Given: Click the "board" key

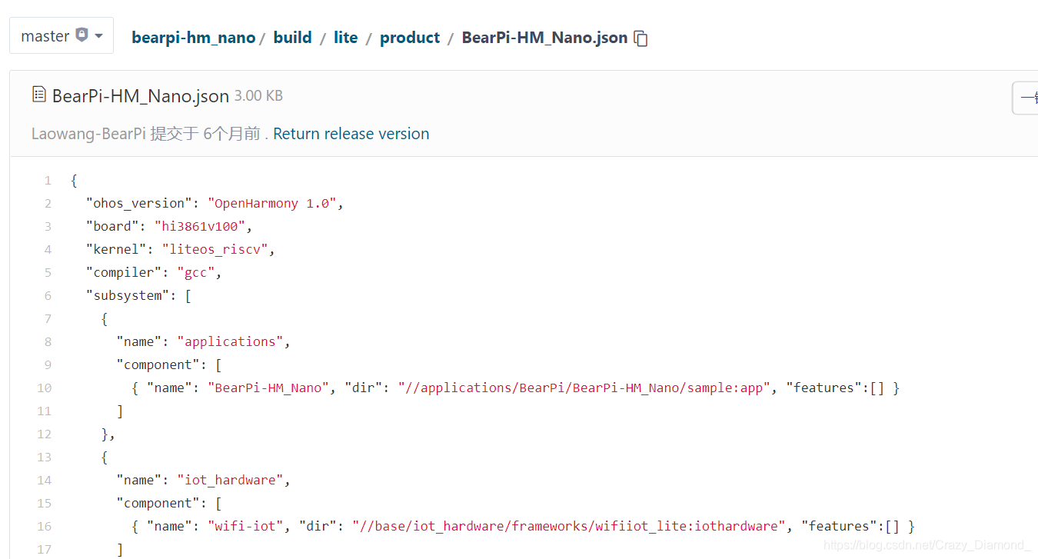Looking at the screenshot, I should [x=112, y=227].
